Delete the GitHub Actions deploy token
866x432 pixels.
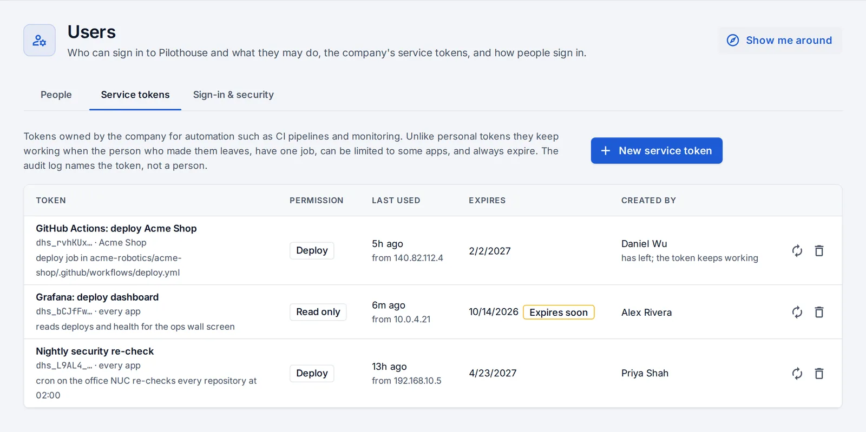click(x=819, y=251)
